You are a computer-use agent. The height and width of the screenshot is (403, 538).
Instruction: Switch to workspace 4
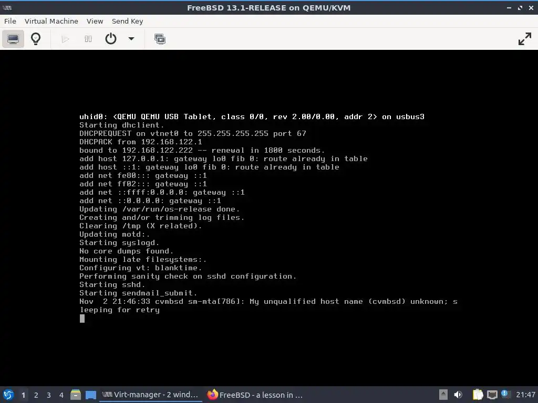point(61,395)
